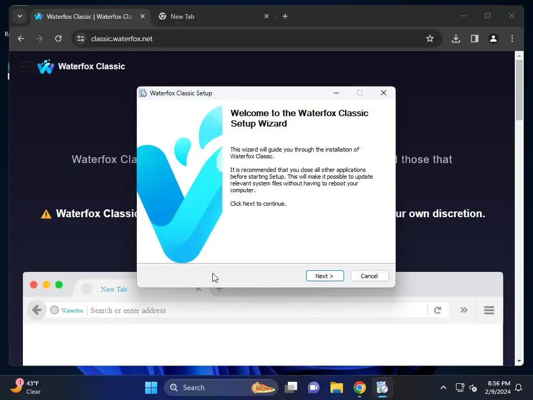The image size is (533, 400).
Task: Click the overflow chevrons in Waterfox mockup
Action: tap(464, 310)
